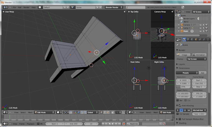The height and width of the screenshot is (127, 212).
Task: Open the Global orientation dropdown
Action: click(x=93, y=112)
